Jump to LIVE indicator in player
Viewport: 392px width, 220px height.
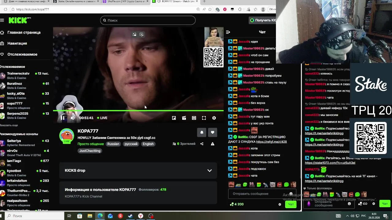coord(102,118)
